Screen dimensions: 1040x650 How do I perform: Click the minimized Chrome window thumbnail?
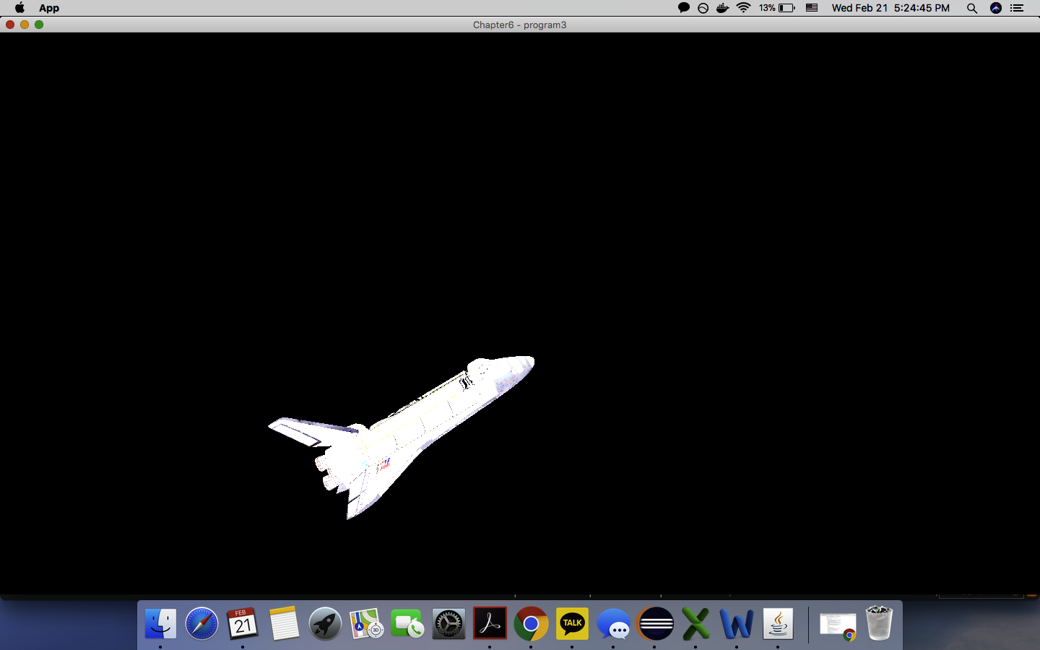(x=838, y=625)
